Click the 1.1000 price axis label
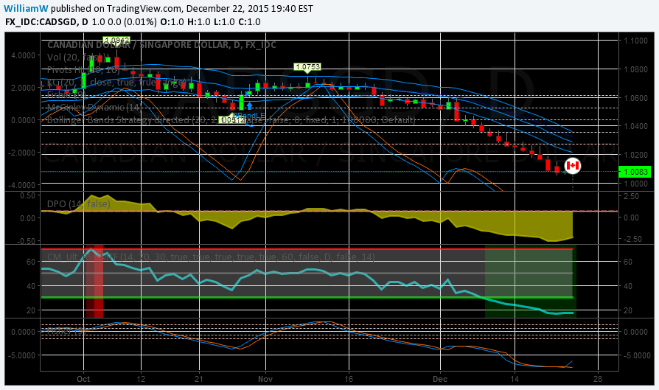Viewport: 659px width, 390px height. (635, 41)
